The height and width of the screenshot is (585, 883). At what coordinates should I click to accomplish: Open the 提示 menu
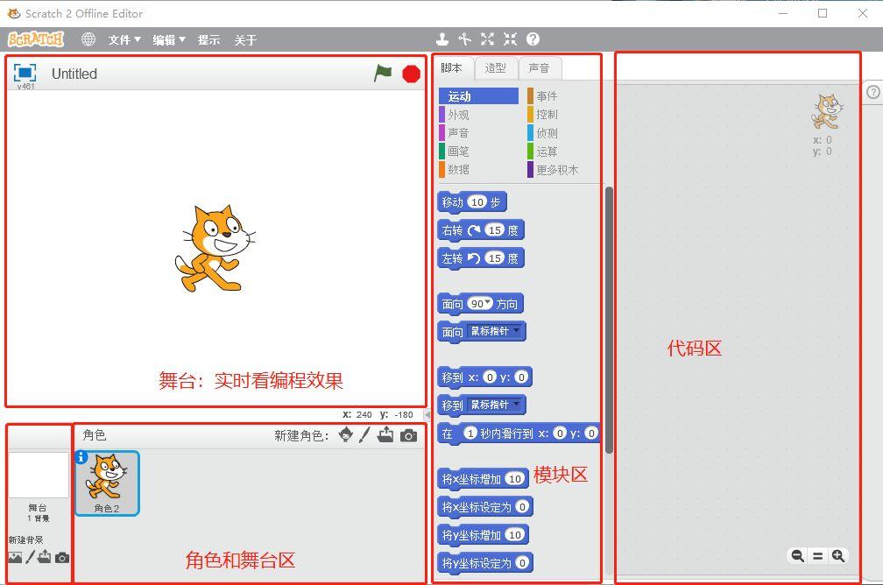click(208, 39)
